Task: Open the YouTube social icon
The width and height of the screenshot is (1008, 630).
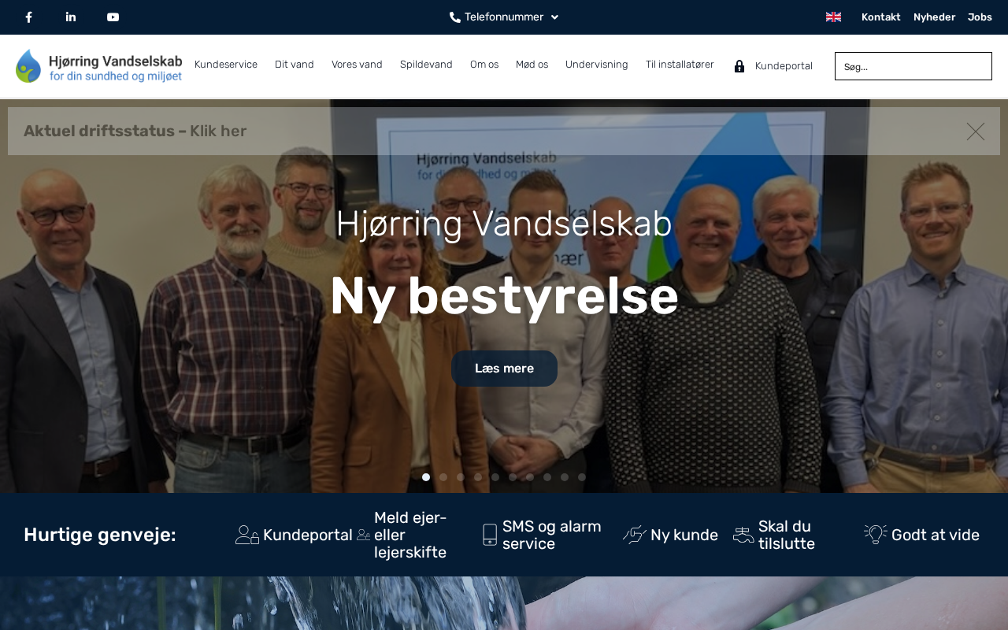Action: pyautogui.click(x=113, y=17)
